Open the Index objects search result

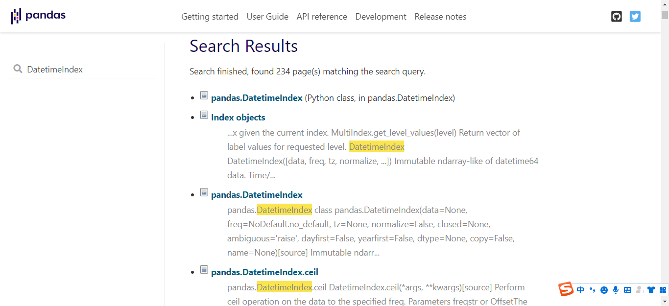[x=238, y=117]
